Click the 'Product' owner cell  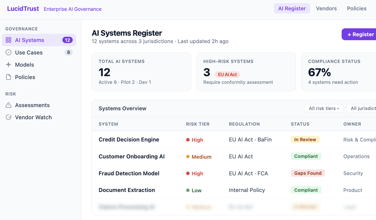[x=353, y=190]
